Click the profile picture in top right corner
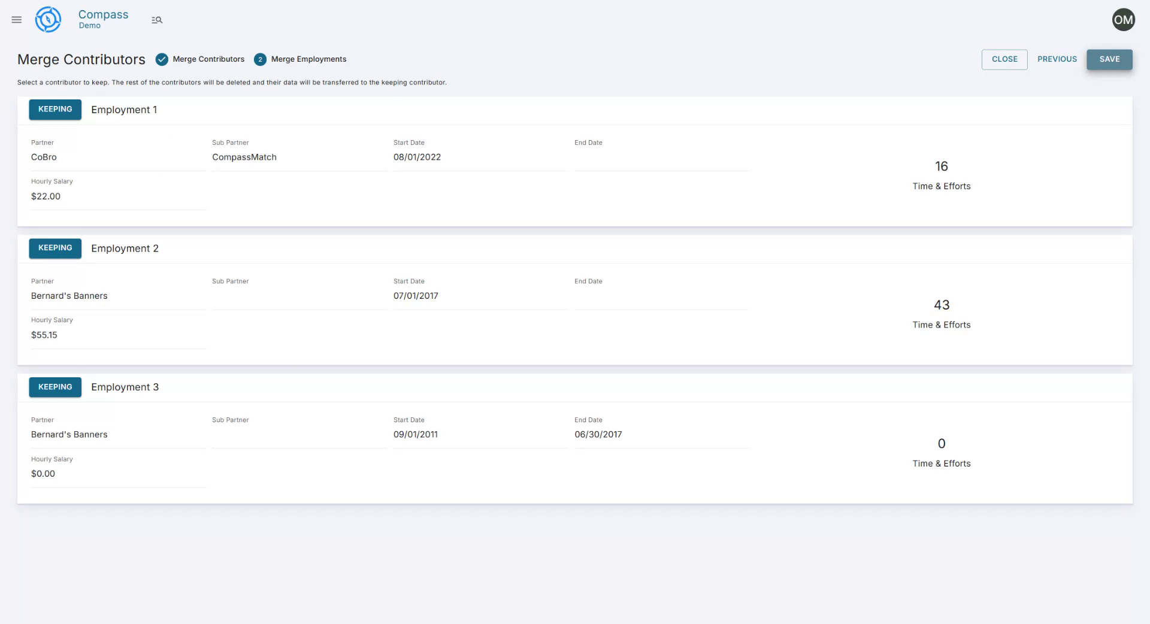This screenshot has width=1150, height=624. (1122, 19)
